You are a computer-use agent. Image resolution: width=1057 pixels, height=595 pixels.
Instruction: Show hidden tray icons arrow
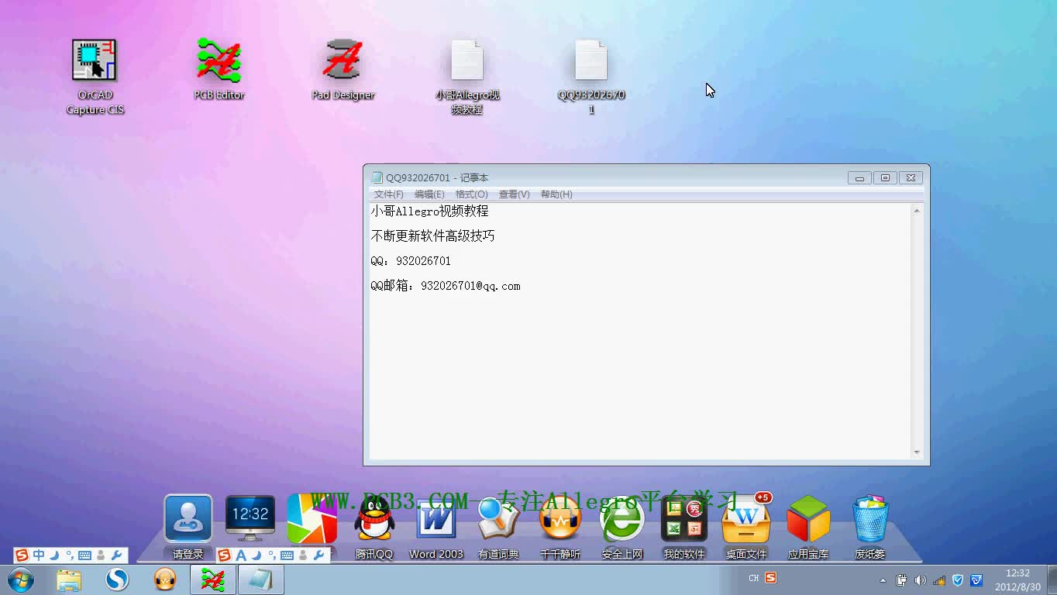point(883,580)
